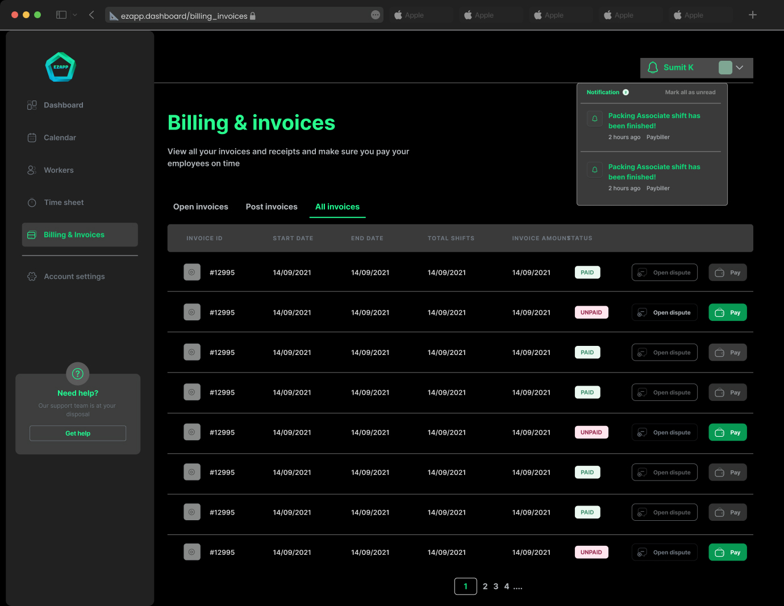
Task: Expand the Sumit K profile dropdown chevron
Action: (739, 68)
